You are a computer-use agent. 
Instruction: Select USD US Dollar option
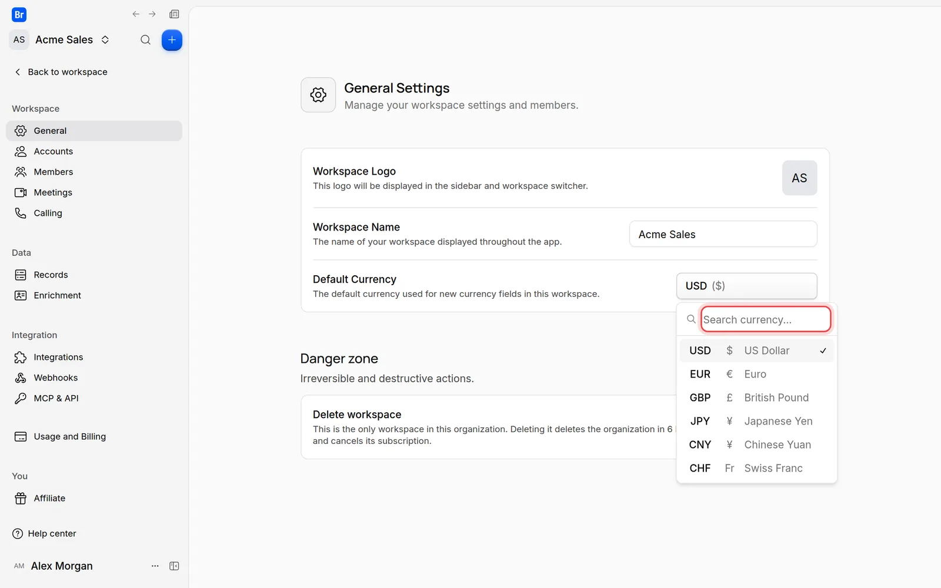757,350
